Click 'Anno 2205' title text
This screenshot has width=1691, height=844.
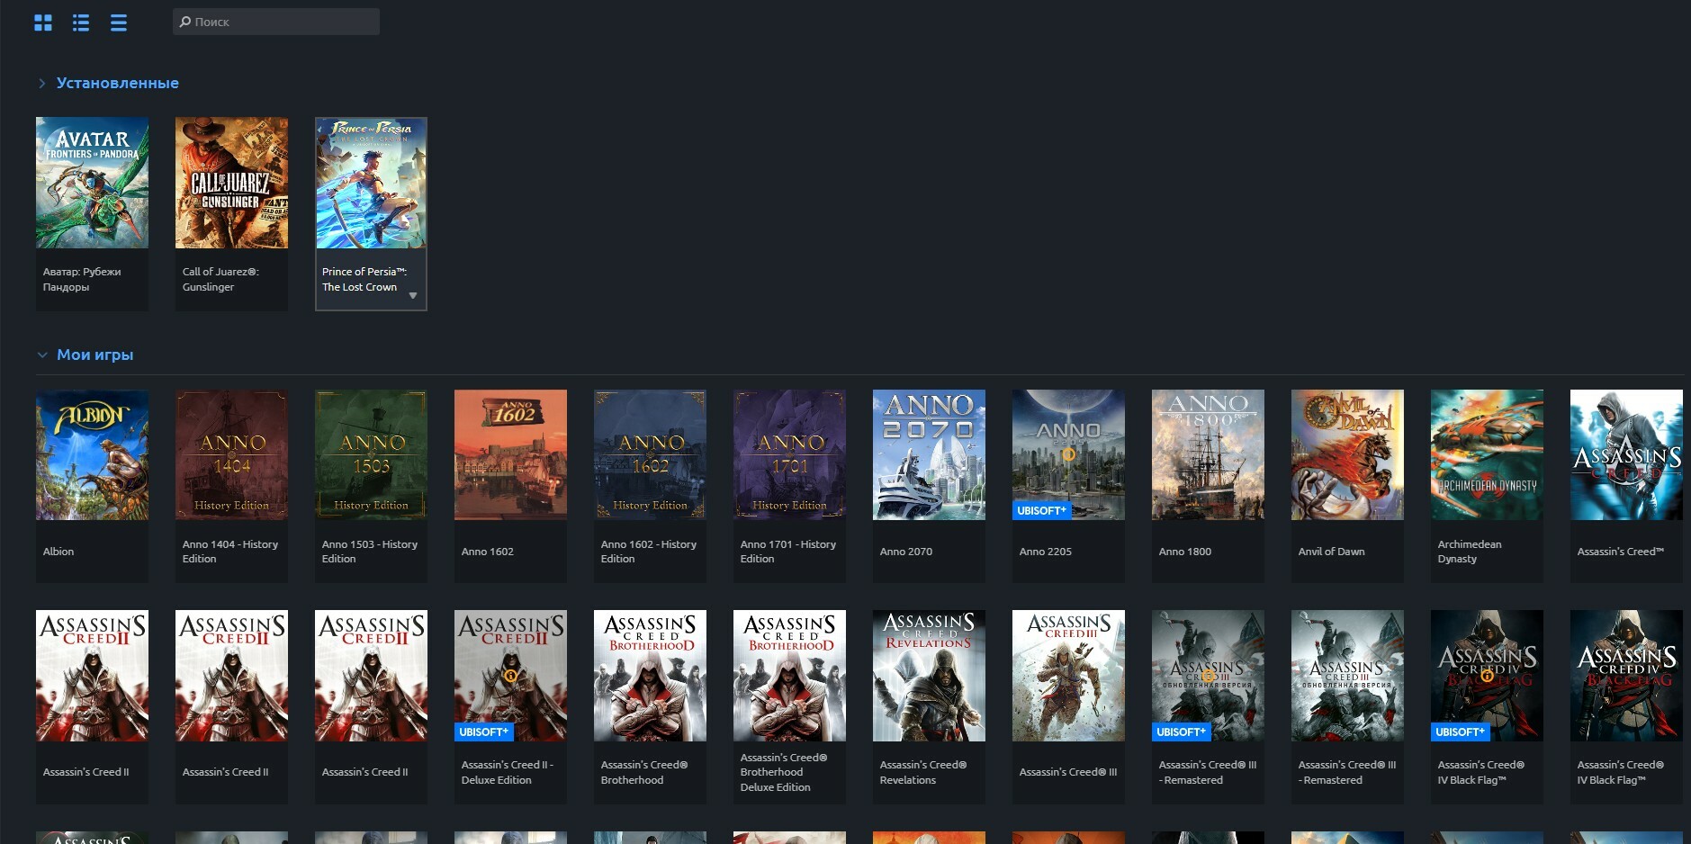tap(1046, 552)
